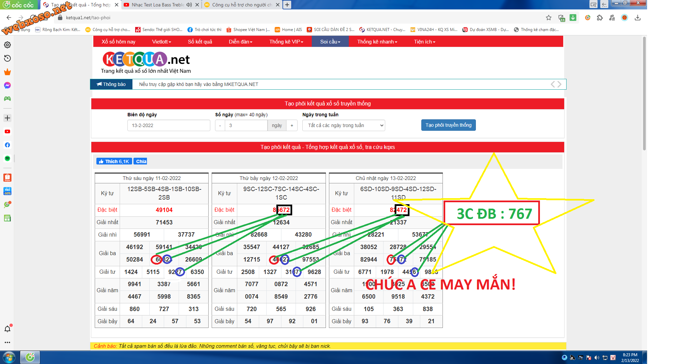Open the browser downloads icon
Image resolution: width=699 pixels, height=364 pixels.
coord(637,18)
